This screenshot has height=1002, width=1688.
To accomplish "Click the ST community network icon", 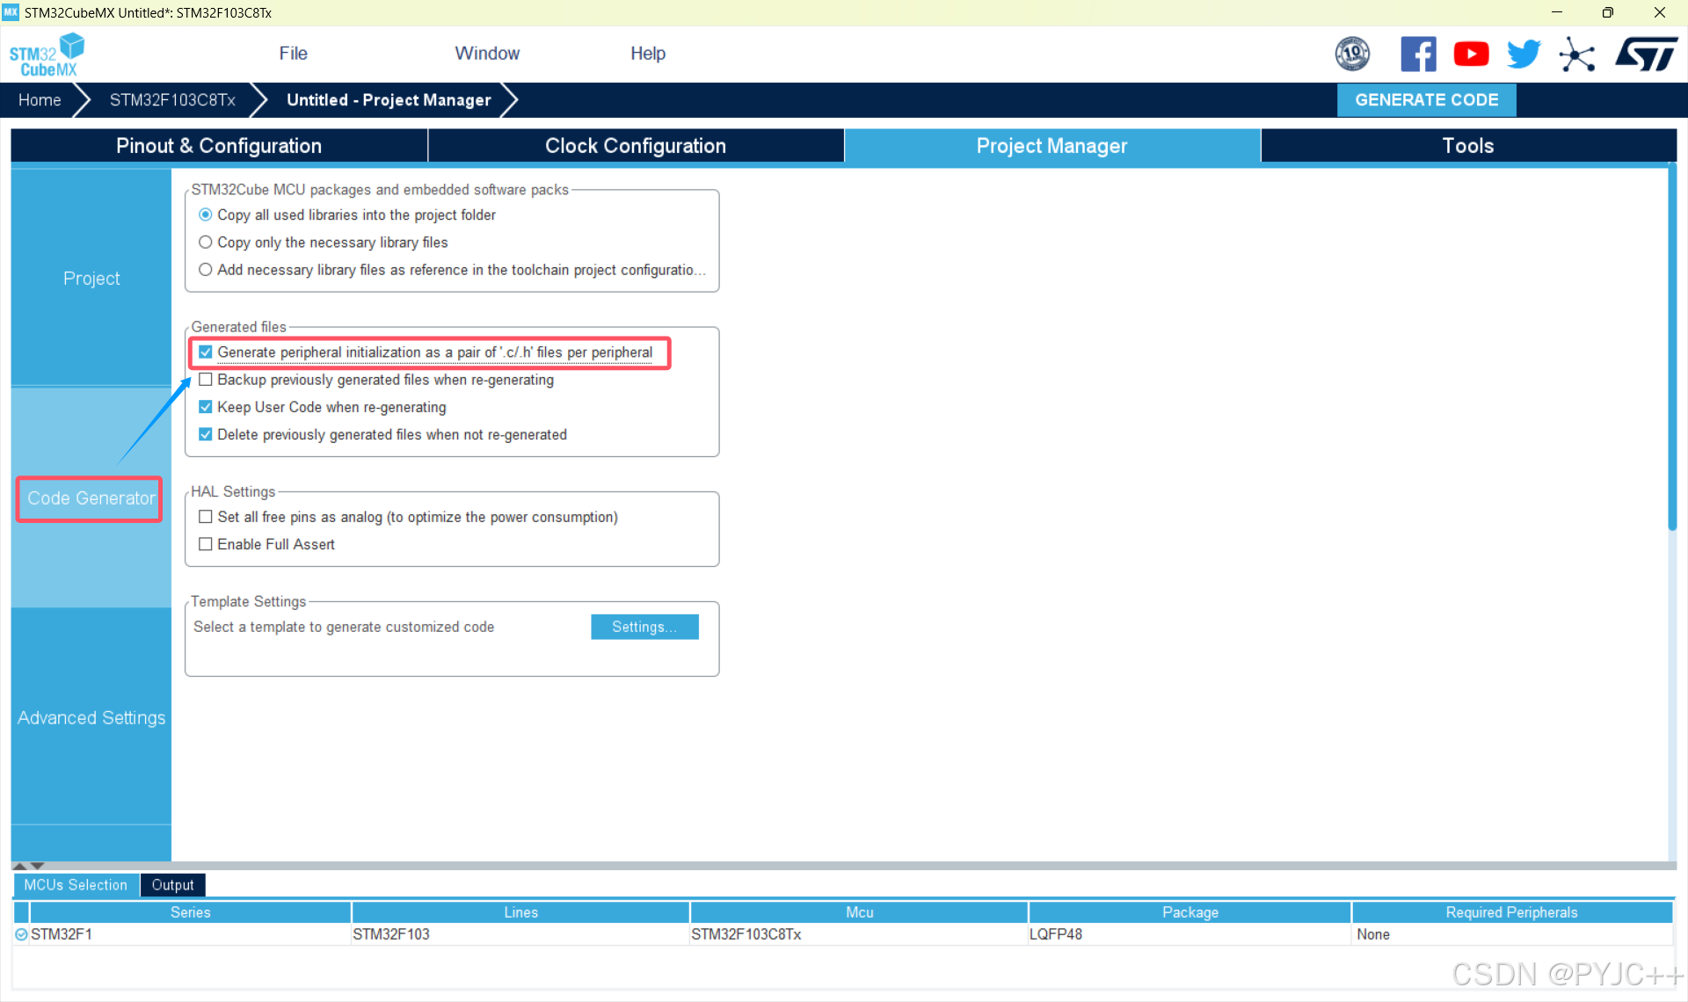I will (x=1577, y=54).
